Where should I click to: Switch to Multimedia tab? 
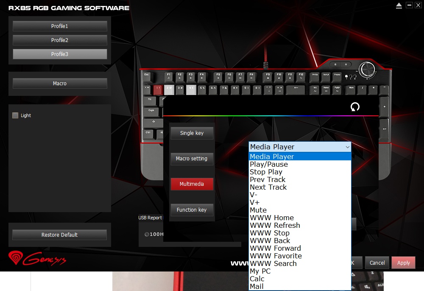(192, 184)
